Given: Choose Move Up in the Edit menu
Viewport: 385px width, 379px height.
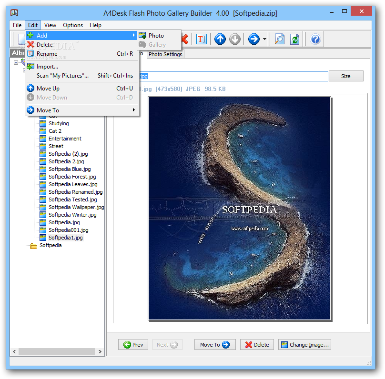Looking at the screenshot, I should 82,88.
